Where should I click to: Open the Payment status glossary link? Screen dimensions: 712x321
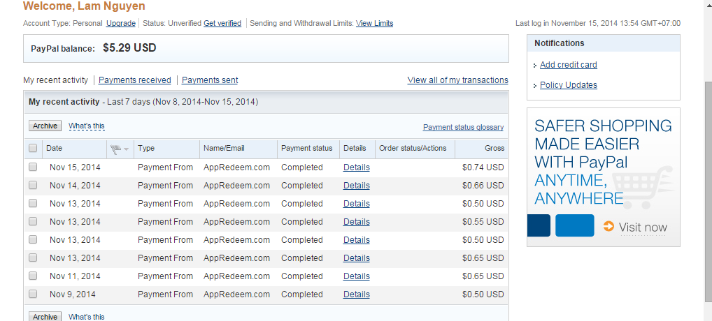(463, 127)
